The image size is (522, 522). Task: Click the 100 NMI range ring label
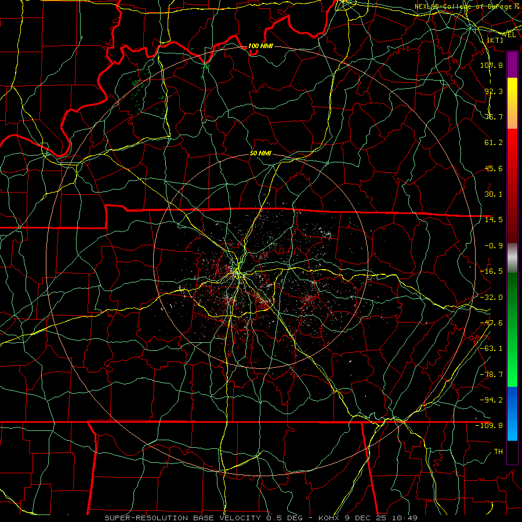coord(260,46)
